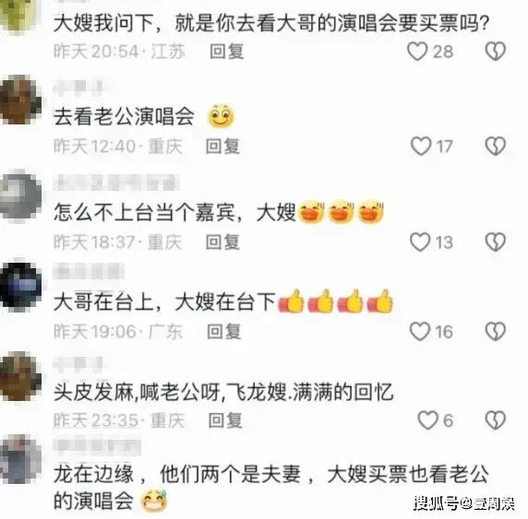This screenshot has width=528, height=519.
Task: Reply to the 12:40 Chongqing comment
Action: (222, 147)
